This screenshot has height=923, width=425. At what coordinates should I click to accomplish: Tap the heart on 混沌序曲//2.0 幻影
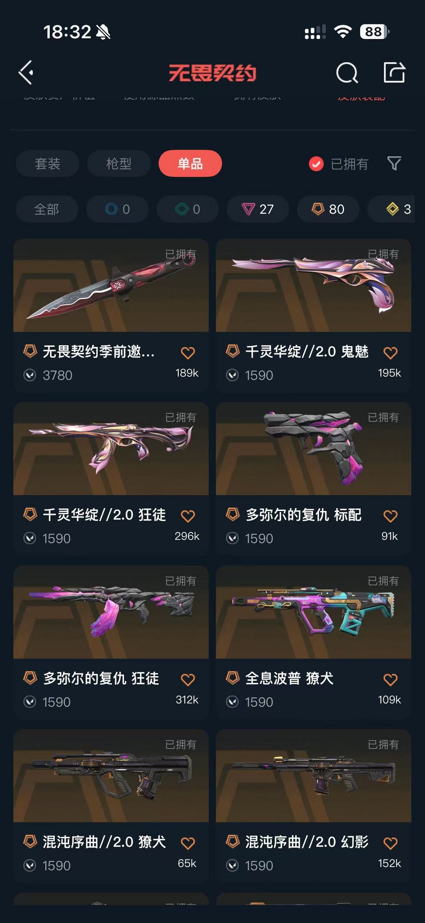(x=390, y=843)
